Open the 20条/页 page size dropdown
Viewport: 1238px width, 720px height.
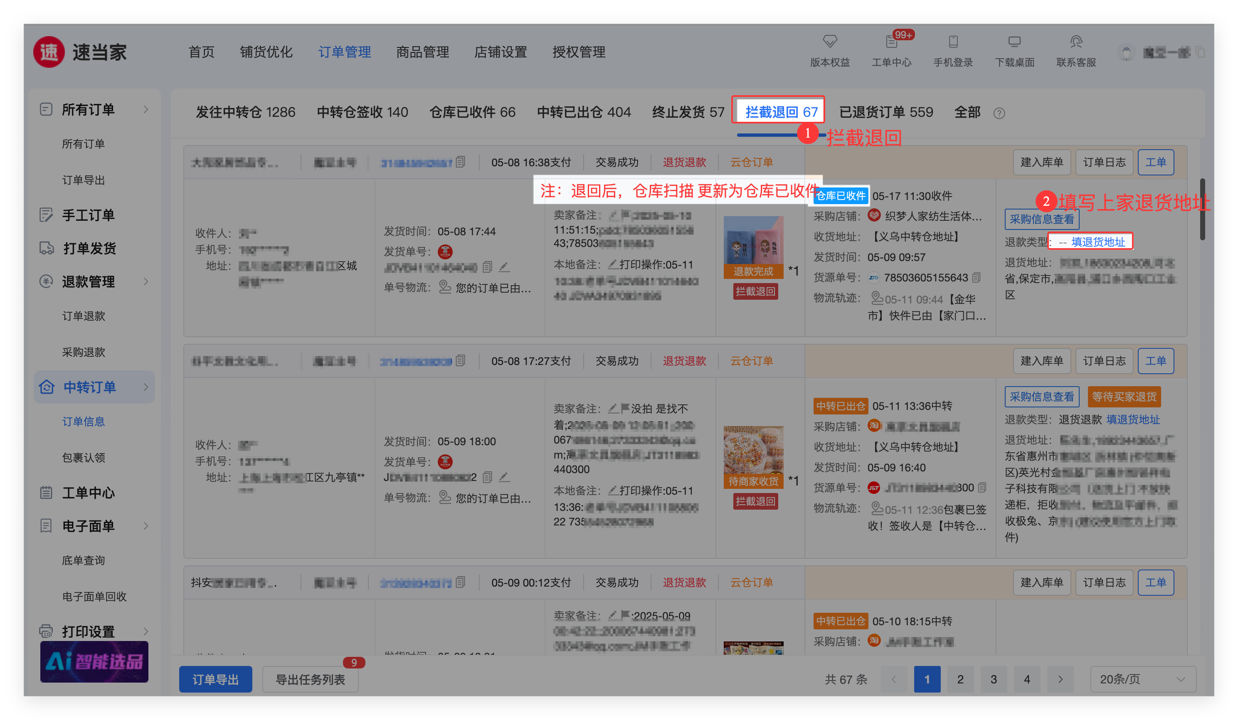tap(1143, 679)
